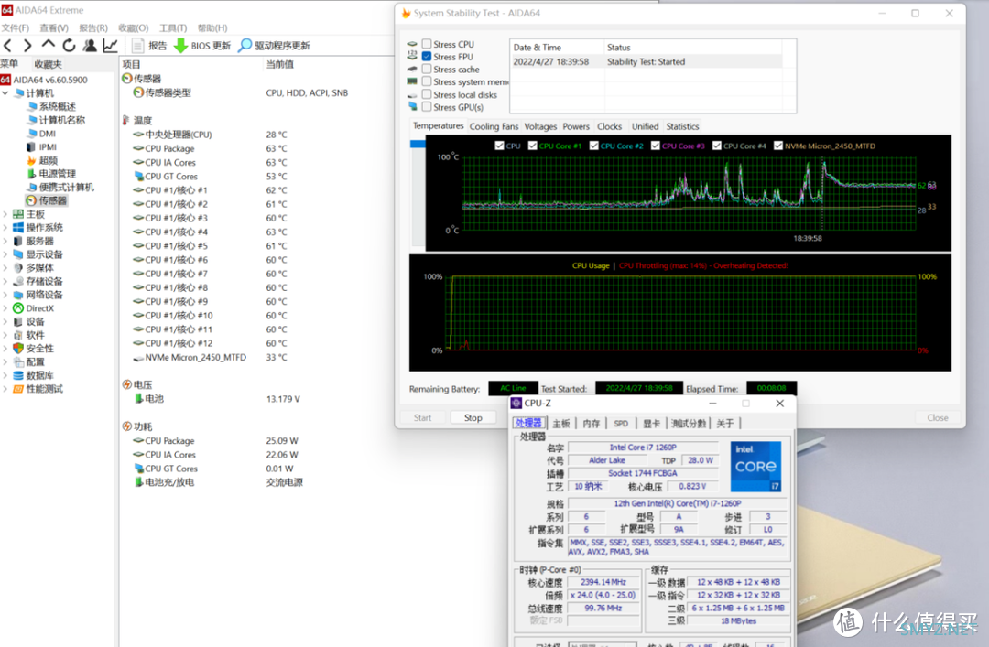Open the Powers tab
The height and width of the screenshot is (647, 989).
coord(576,126)
